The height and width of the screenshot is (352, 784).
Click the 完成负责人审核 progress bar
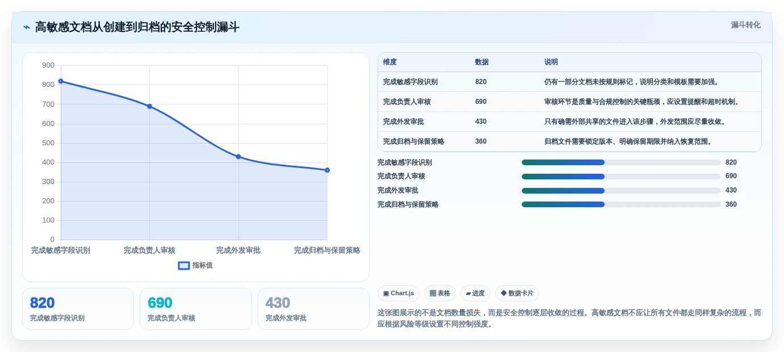(x=621, y=177)
